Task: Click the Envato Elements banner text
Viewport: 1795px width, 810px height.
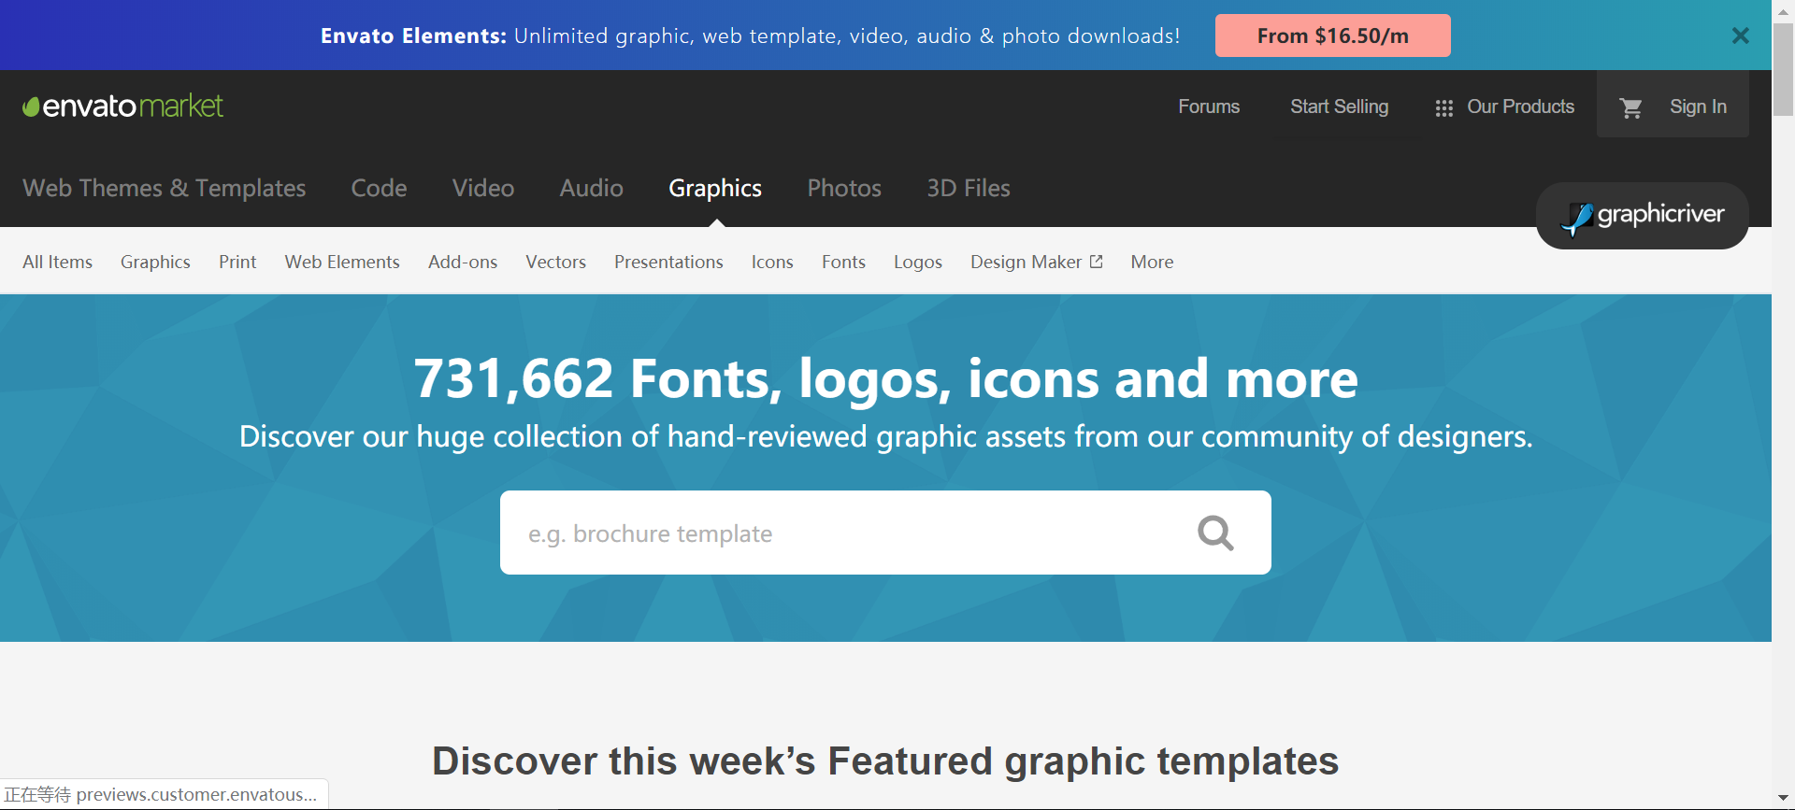Action: point(750,36)
